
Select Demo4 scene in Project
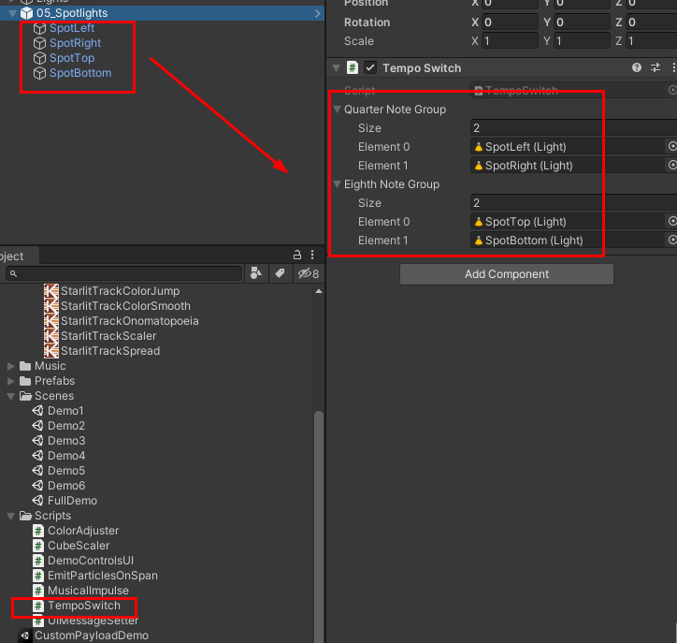66,456
